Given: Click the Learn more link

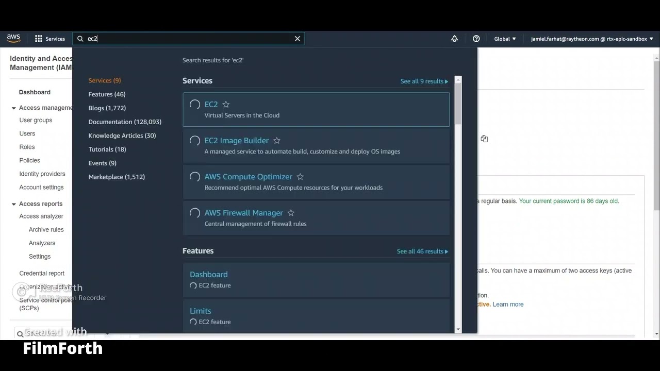Looking at the screenshot, I should click(x=508, y=305).
